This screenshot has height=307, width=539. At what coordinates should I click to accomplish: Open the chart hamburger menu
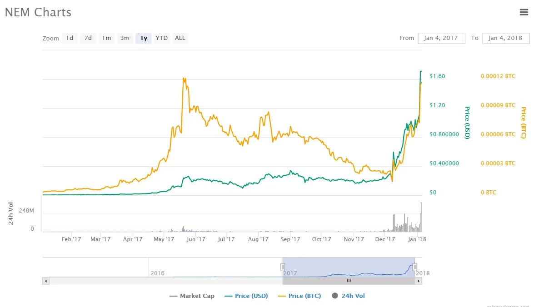coord(524,12)
